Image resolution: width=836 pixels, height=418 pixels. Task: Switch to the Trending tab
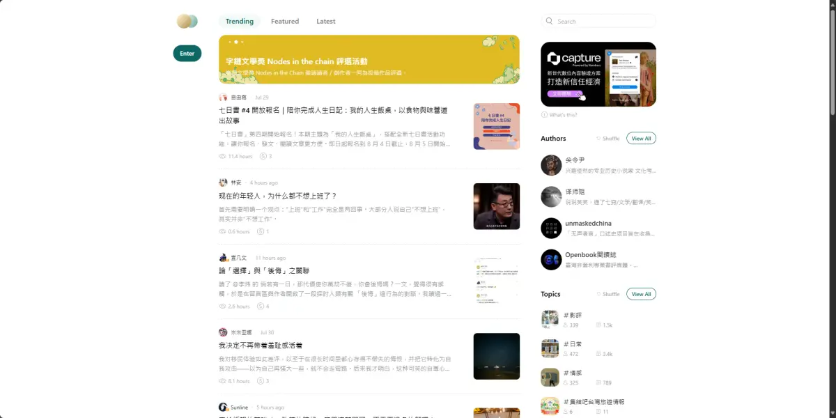point(240,22)
